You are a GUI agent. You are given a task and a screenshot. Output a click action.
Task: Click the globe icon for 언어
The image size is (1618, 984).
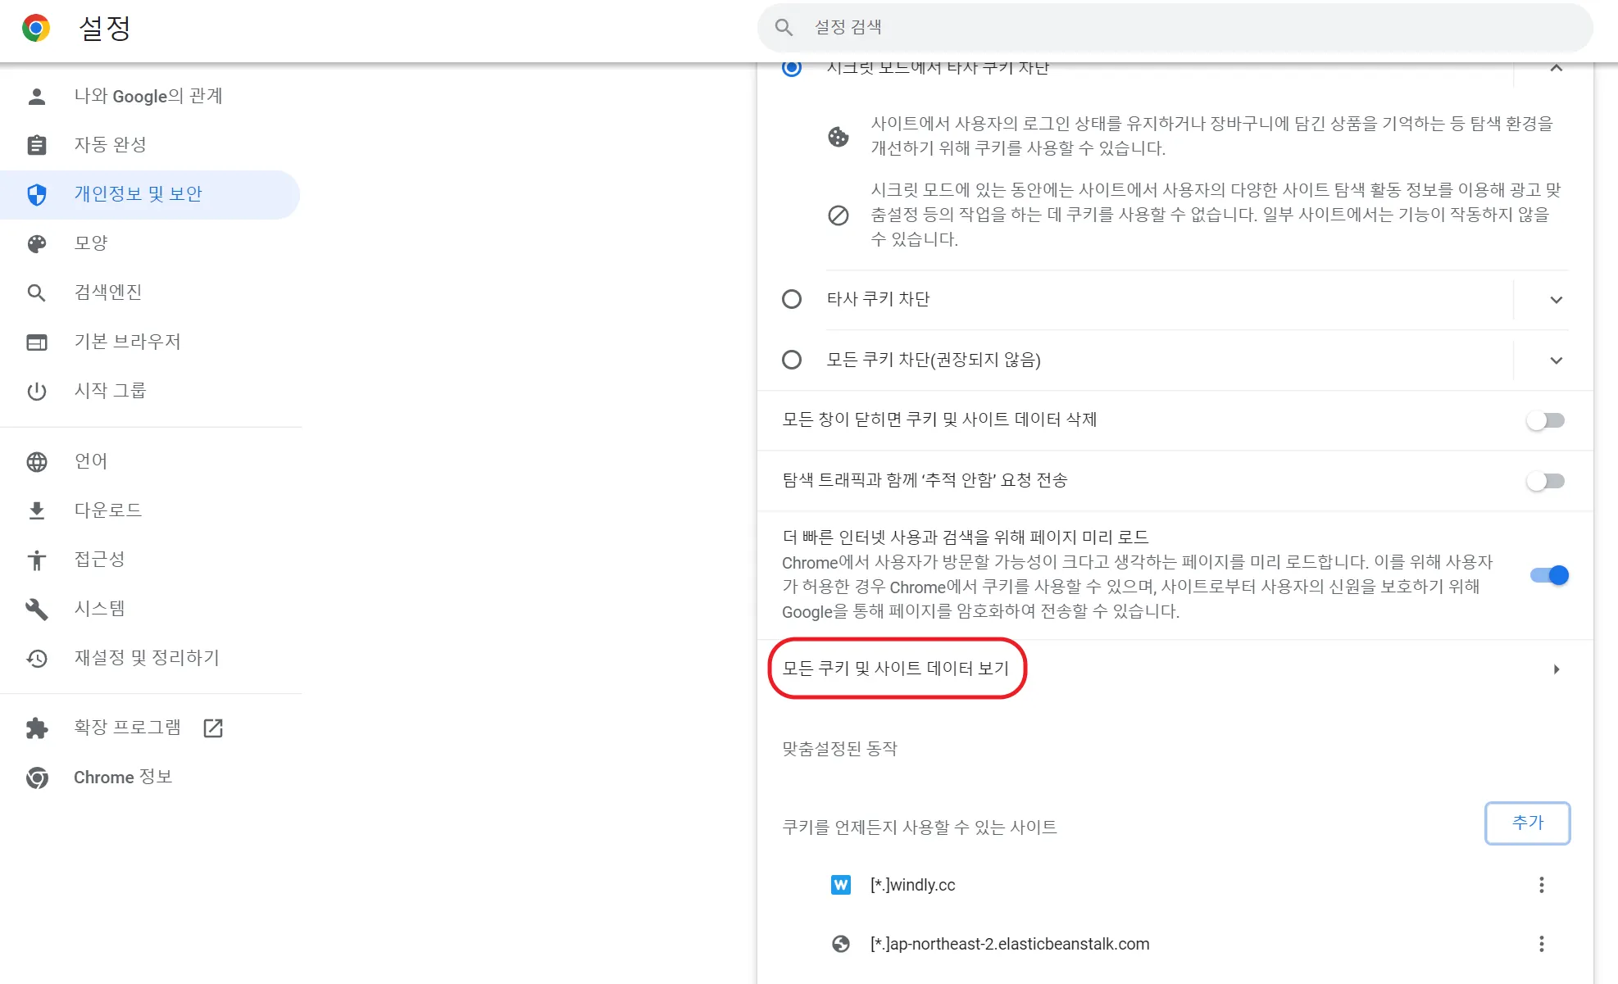coord(36,461)
